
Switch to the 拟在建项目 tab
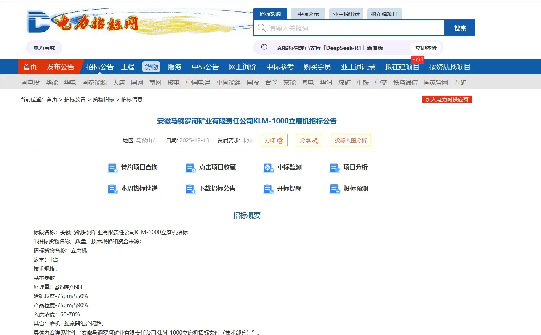click(x=384, y=14)
